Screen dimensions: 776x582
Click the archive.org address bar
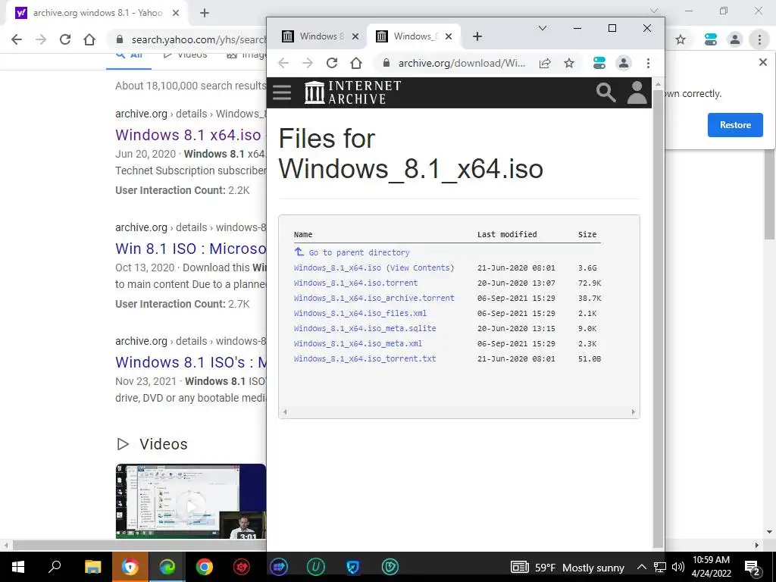[462, 63]
